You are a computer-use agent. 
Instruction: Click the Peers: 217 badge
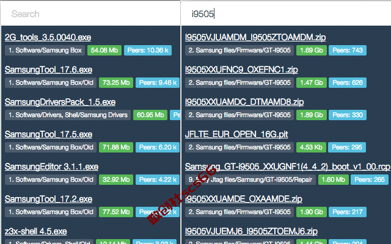pyautogui.click(x=348, y=212)
